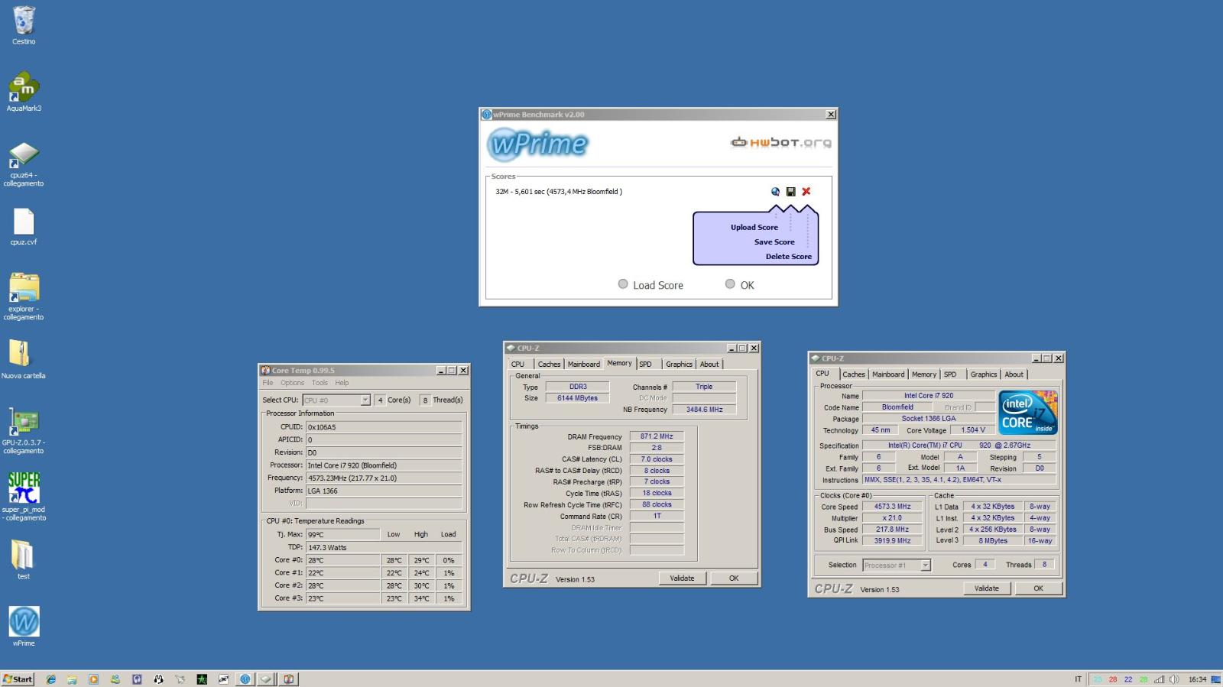Switch to SPD tab in memory CPU-Z window
The height and width of the screenshot is (687, 1223).
pyautogui.click(x=646, y=365)
